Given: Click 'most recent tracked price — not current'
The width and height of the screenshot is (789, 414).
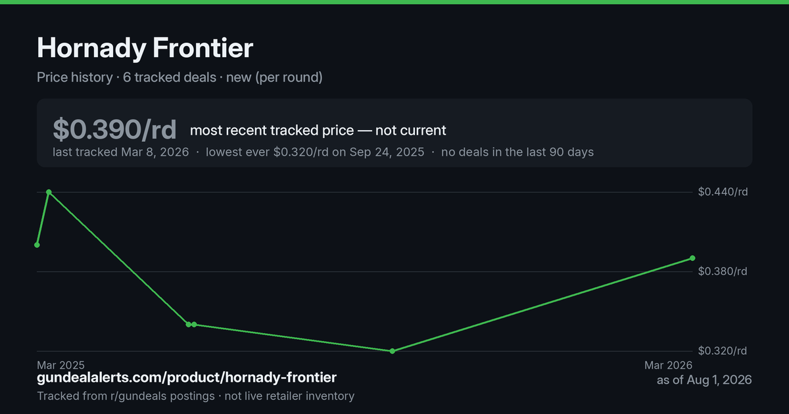Looking at the screenshot, I should (318, 130).
